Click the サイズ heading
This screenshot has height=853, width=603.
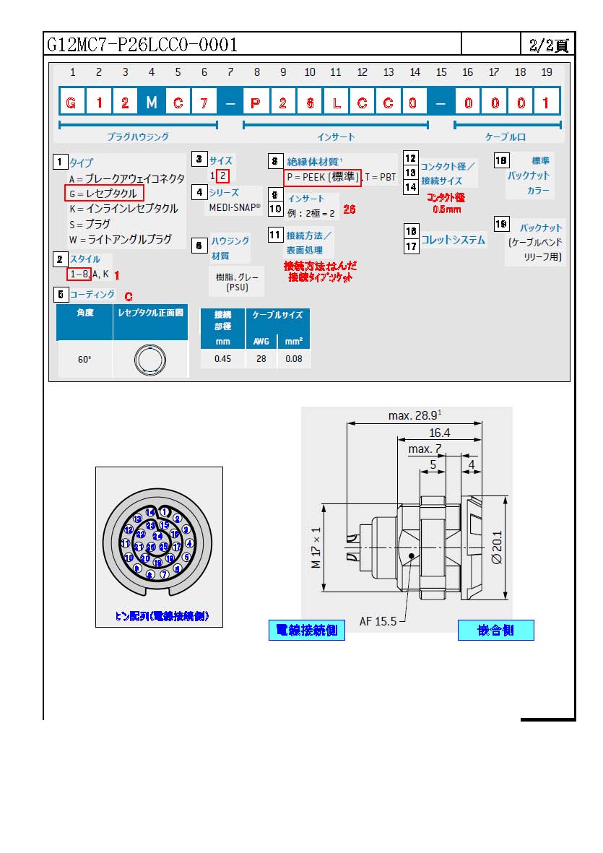pos(221,160)
